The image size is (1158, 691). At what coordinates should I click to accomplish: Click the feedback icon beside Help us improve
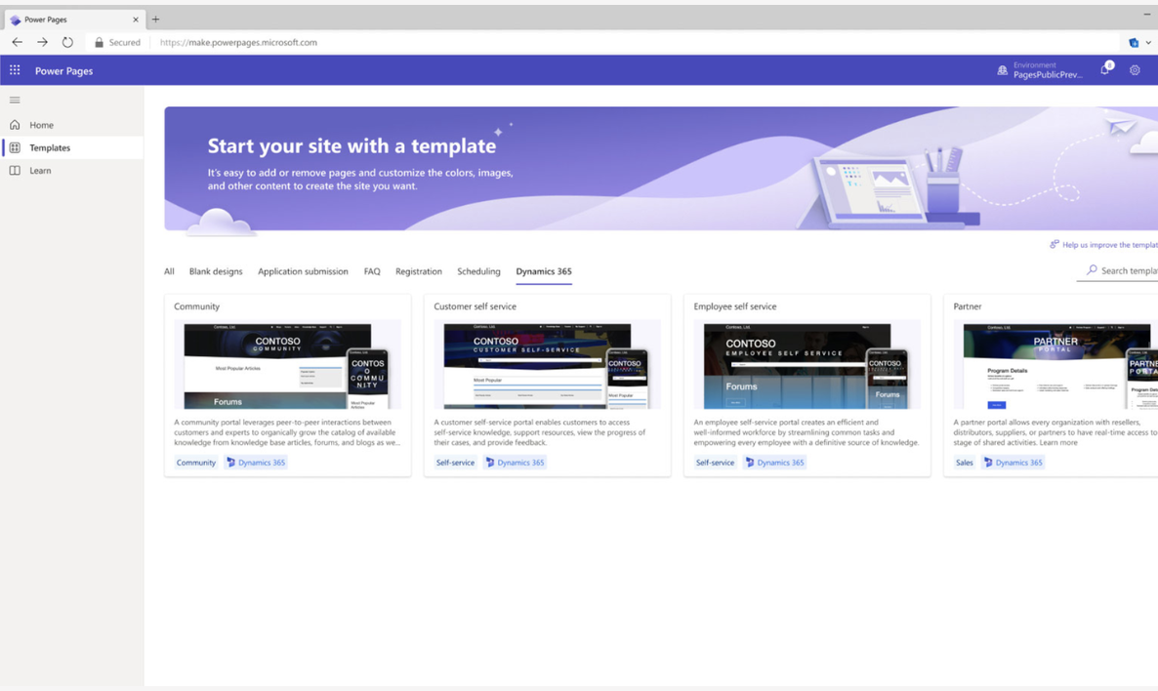point(1054,244)
